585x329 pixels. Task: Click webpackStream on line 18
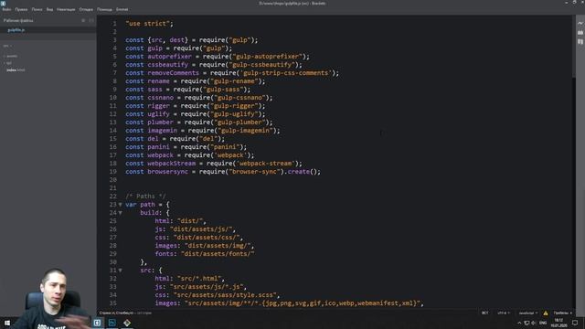(171, 163)
